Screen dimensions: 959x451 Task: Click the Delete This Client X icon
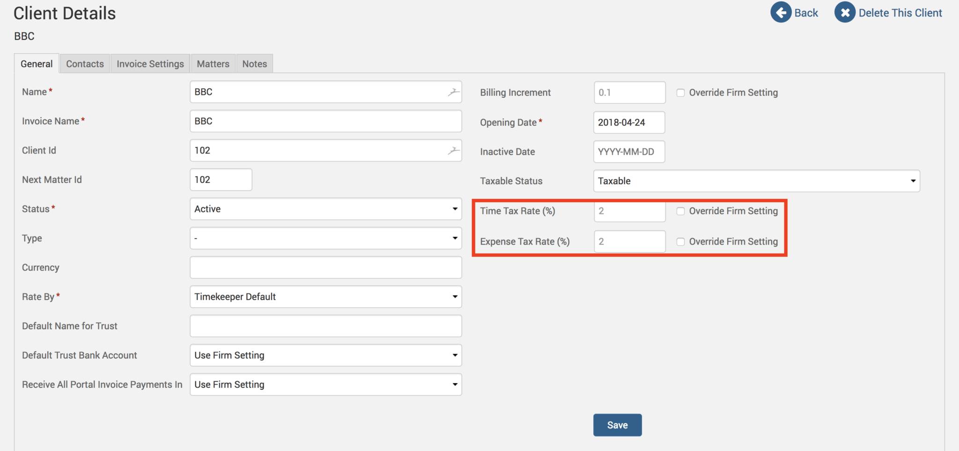pos(845,13)
